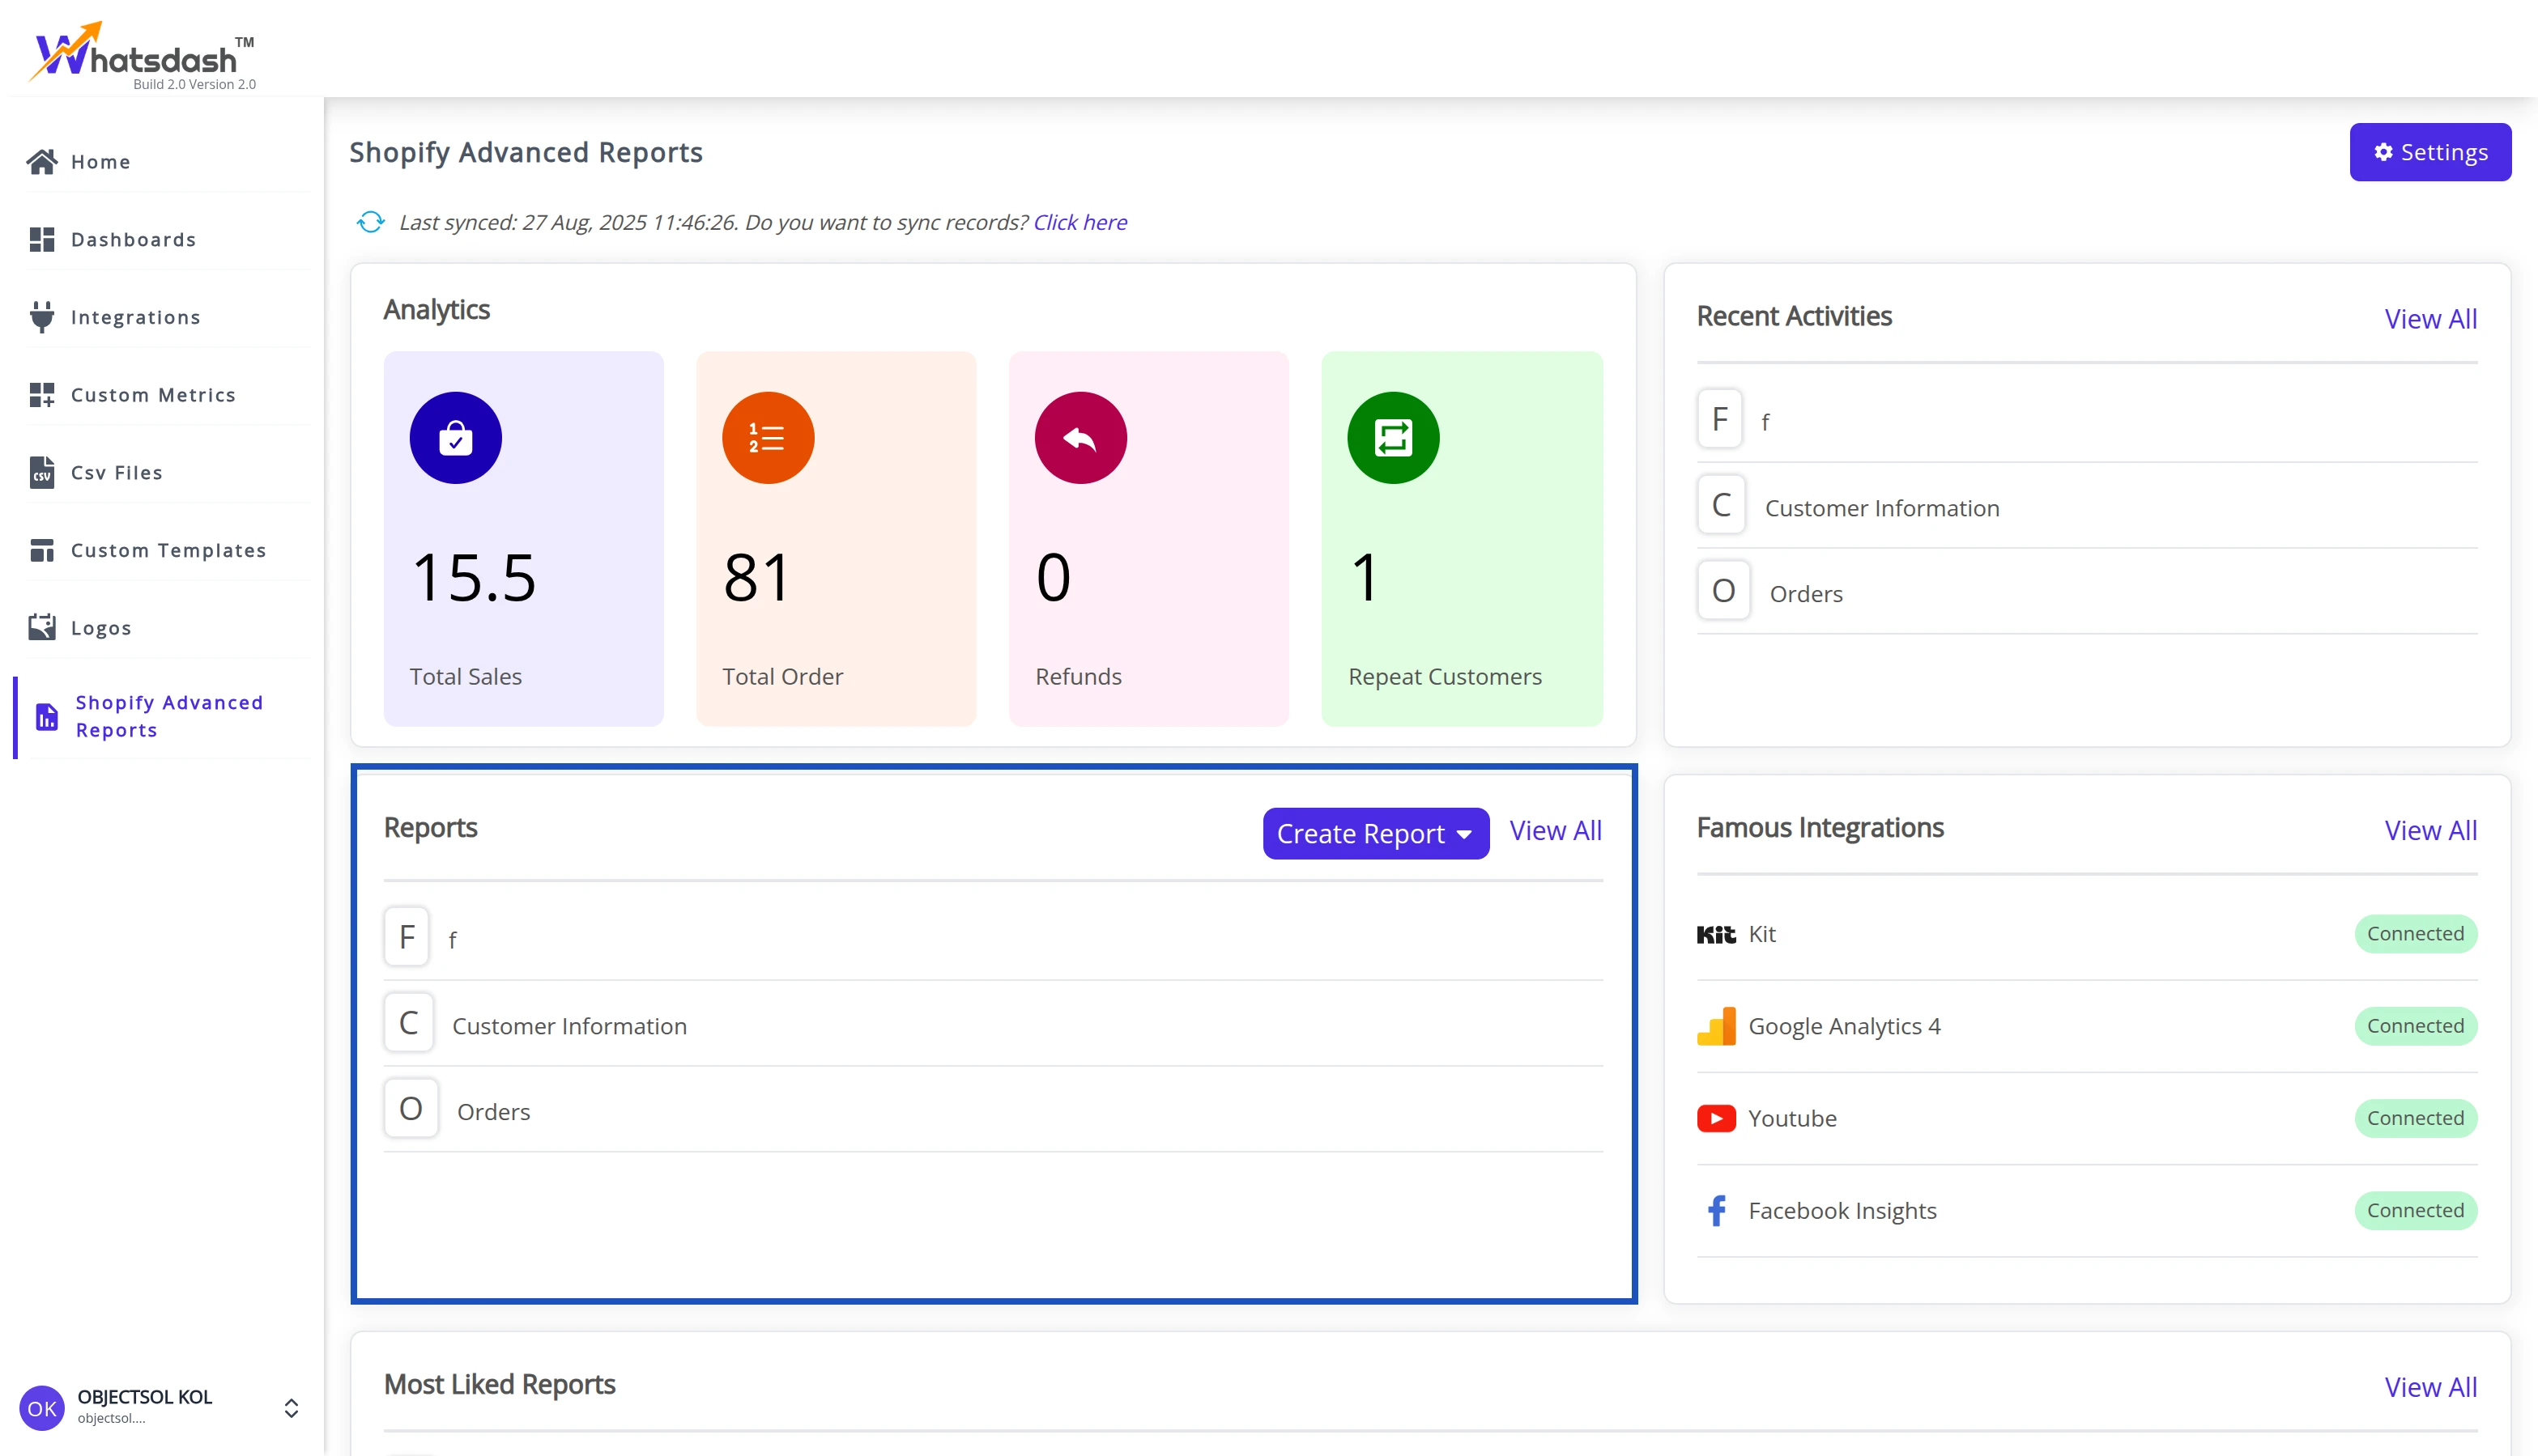Click the Total Sales shopping bag icon
Screen dimensions: 2538x1456
[455, 438]
